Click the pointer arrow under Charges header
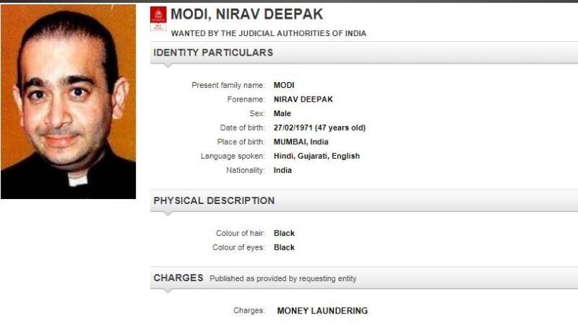The image size is (578, 323). (167, 292)
